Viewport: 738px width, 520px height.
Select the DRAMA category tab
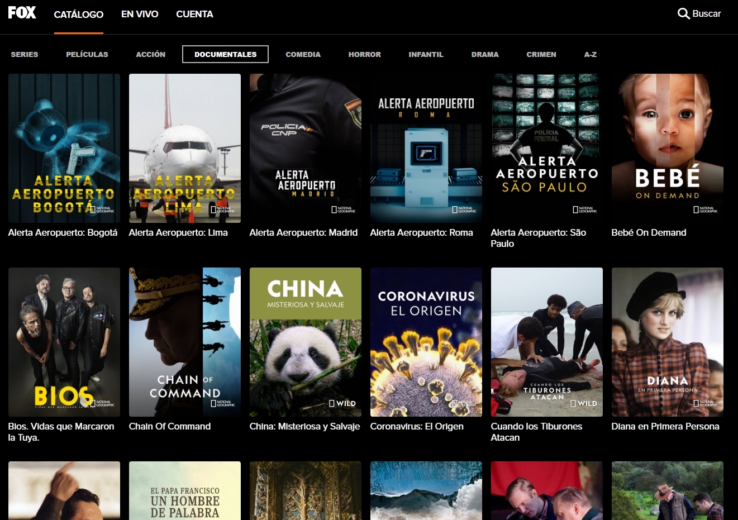pyautogui.click(x=485, y=54)
